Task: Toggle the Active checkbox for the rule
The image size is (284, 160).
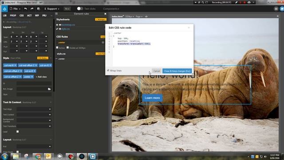Action: (57, 48)
